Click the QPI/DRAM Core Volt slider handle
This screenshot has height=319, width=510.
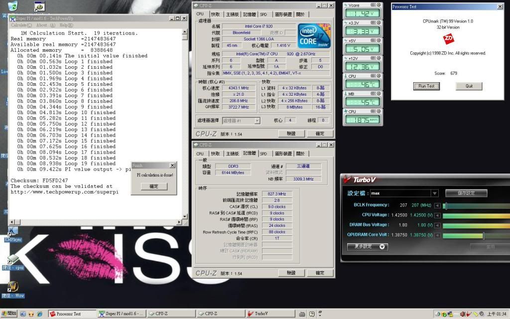click(483, 236)
